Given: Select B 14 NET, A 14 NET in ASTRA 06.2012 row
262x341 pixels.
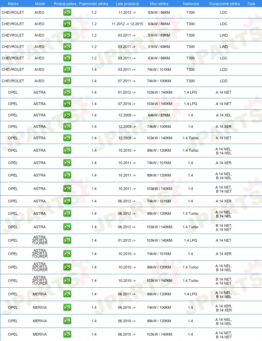Looking at the screenshot, I should (223, 228).
